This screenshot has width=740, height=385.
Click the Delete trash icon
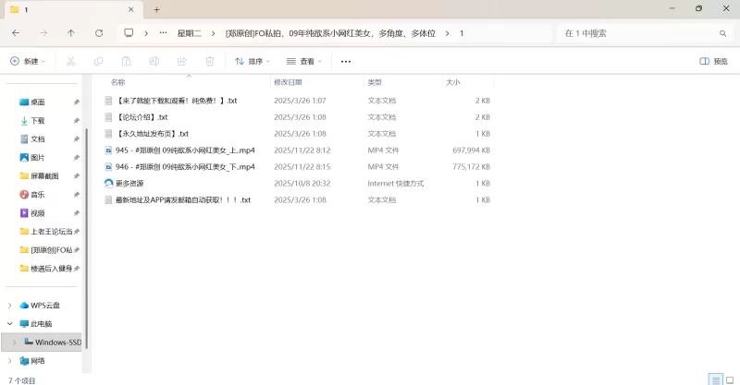coord(210,62)
